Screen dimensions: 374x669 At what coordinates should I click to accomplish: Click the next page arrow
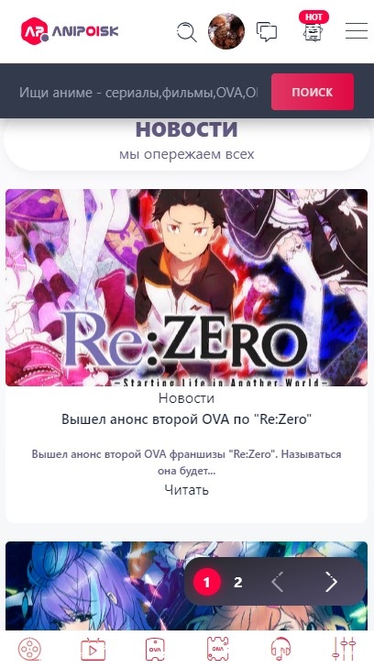332,582
